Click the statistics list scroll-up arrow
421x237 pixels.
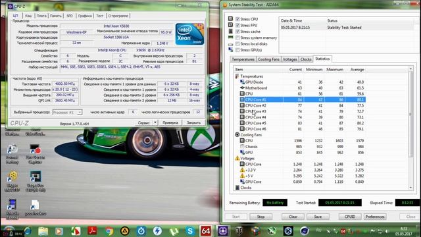[410, 69]
